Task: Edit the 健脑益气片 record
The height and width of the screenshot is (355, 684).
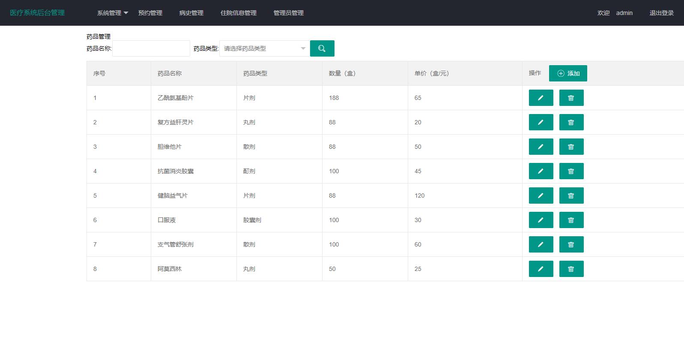Action: click(541, 196)
